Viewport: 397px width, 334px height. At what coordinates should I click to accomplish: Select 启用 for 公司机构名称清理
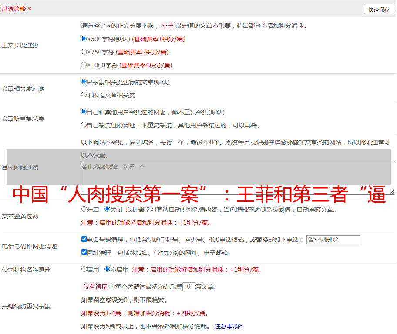pyautogui.click(x=84, y=269)
